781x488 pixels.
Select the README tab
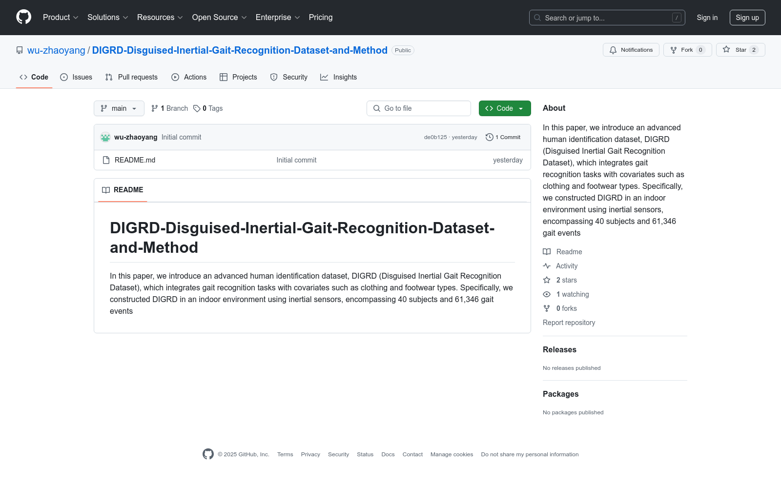pyautogui.click(x=123, y=190)
